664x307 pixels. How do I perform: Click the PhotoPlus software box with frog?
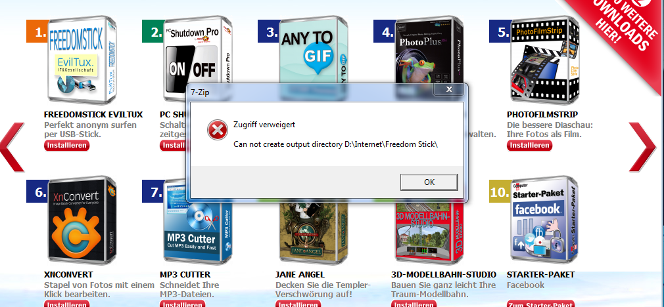click(429, 50)
